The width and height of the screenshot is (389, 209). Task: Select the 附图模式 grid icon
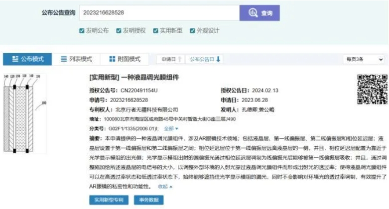[112, 59]
